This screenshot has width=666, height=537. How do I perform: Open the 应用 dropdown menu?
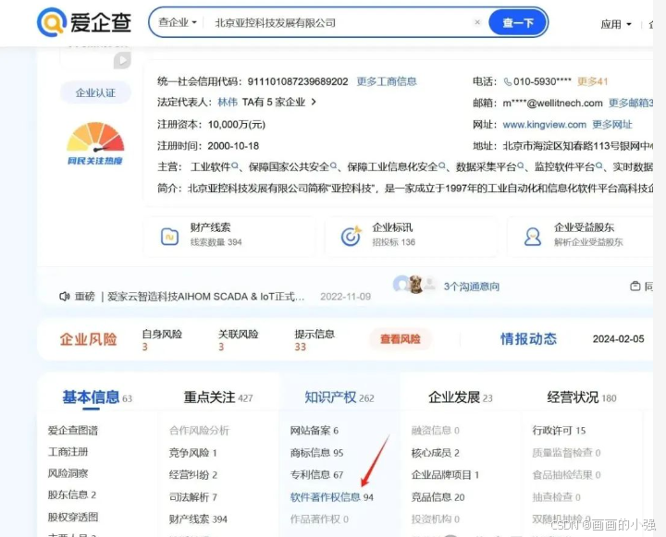pyautogui.click(x=616, y=24)
